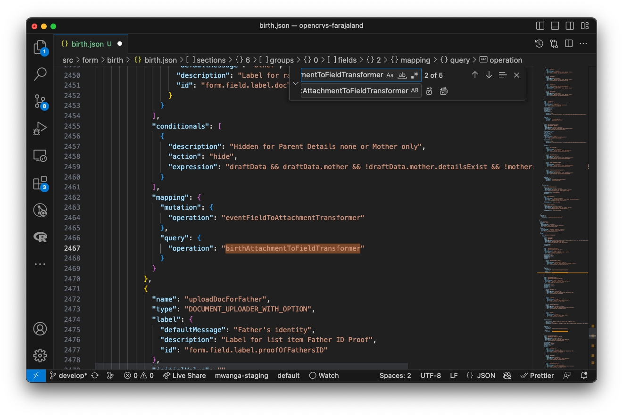Open the Explorer view in activity bar
This screenshot has height=417, width=623.
[40, 47]
